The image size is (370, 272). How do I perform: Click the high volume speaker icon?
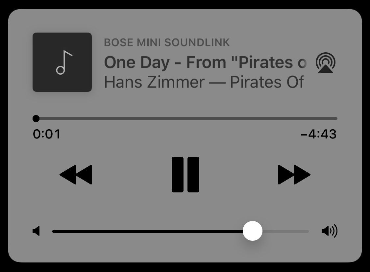coord(330,231)
